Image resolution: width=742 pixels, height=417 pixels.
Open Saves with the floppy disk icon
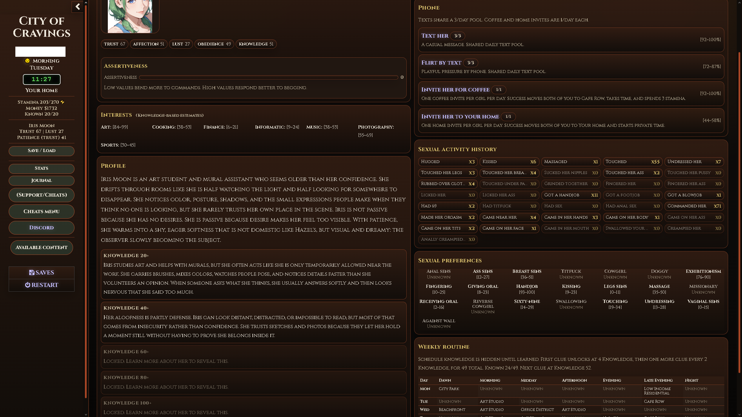(x=41, y=272)
